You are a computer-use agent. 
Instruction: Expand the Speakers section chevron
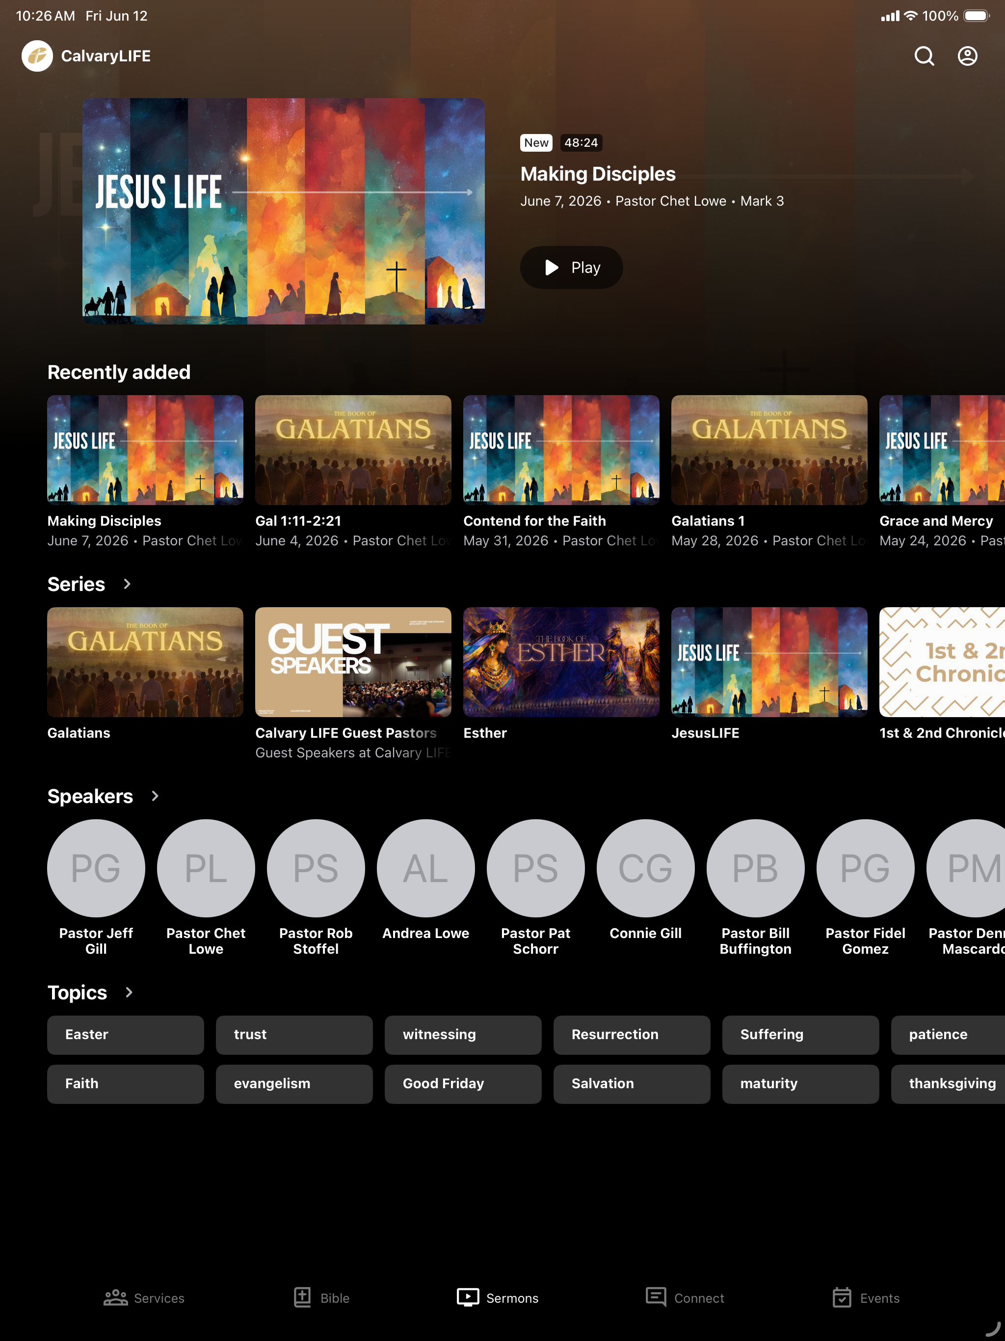(155, 796)
